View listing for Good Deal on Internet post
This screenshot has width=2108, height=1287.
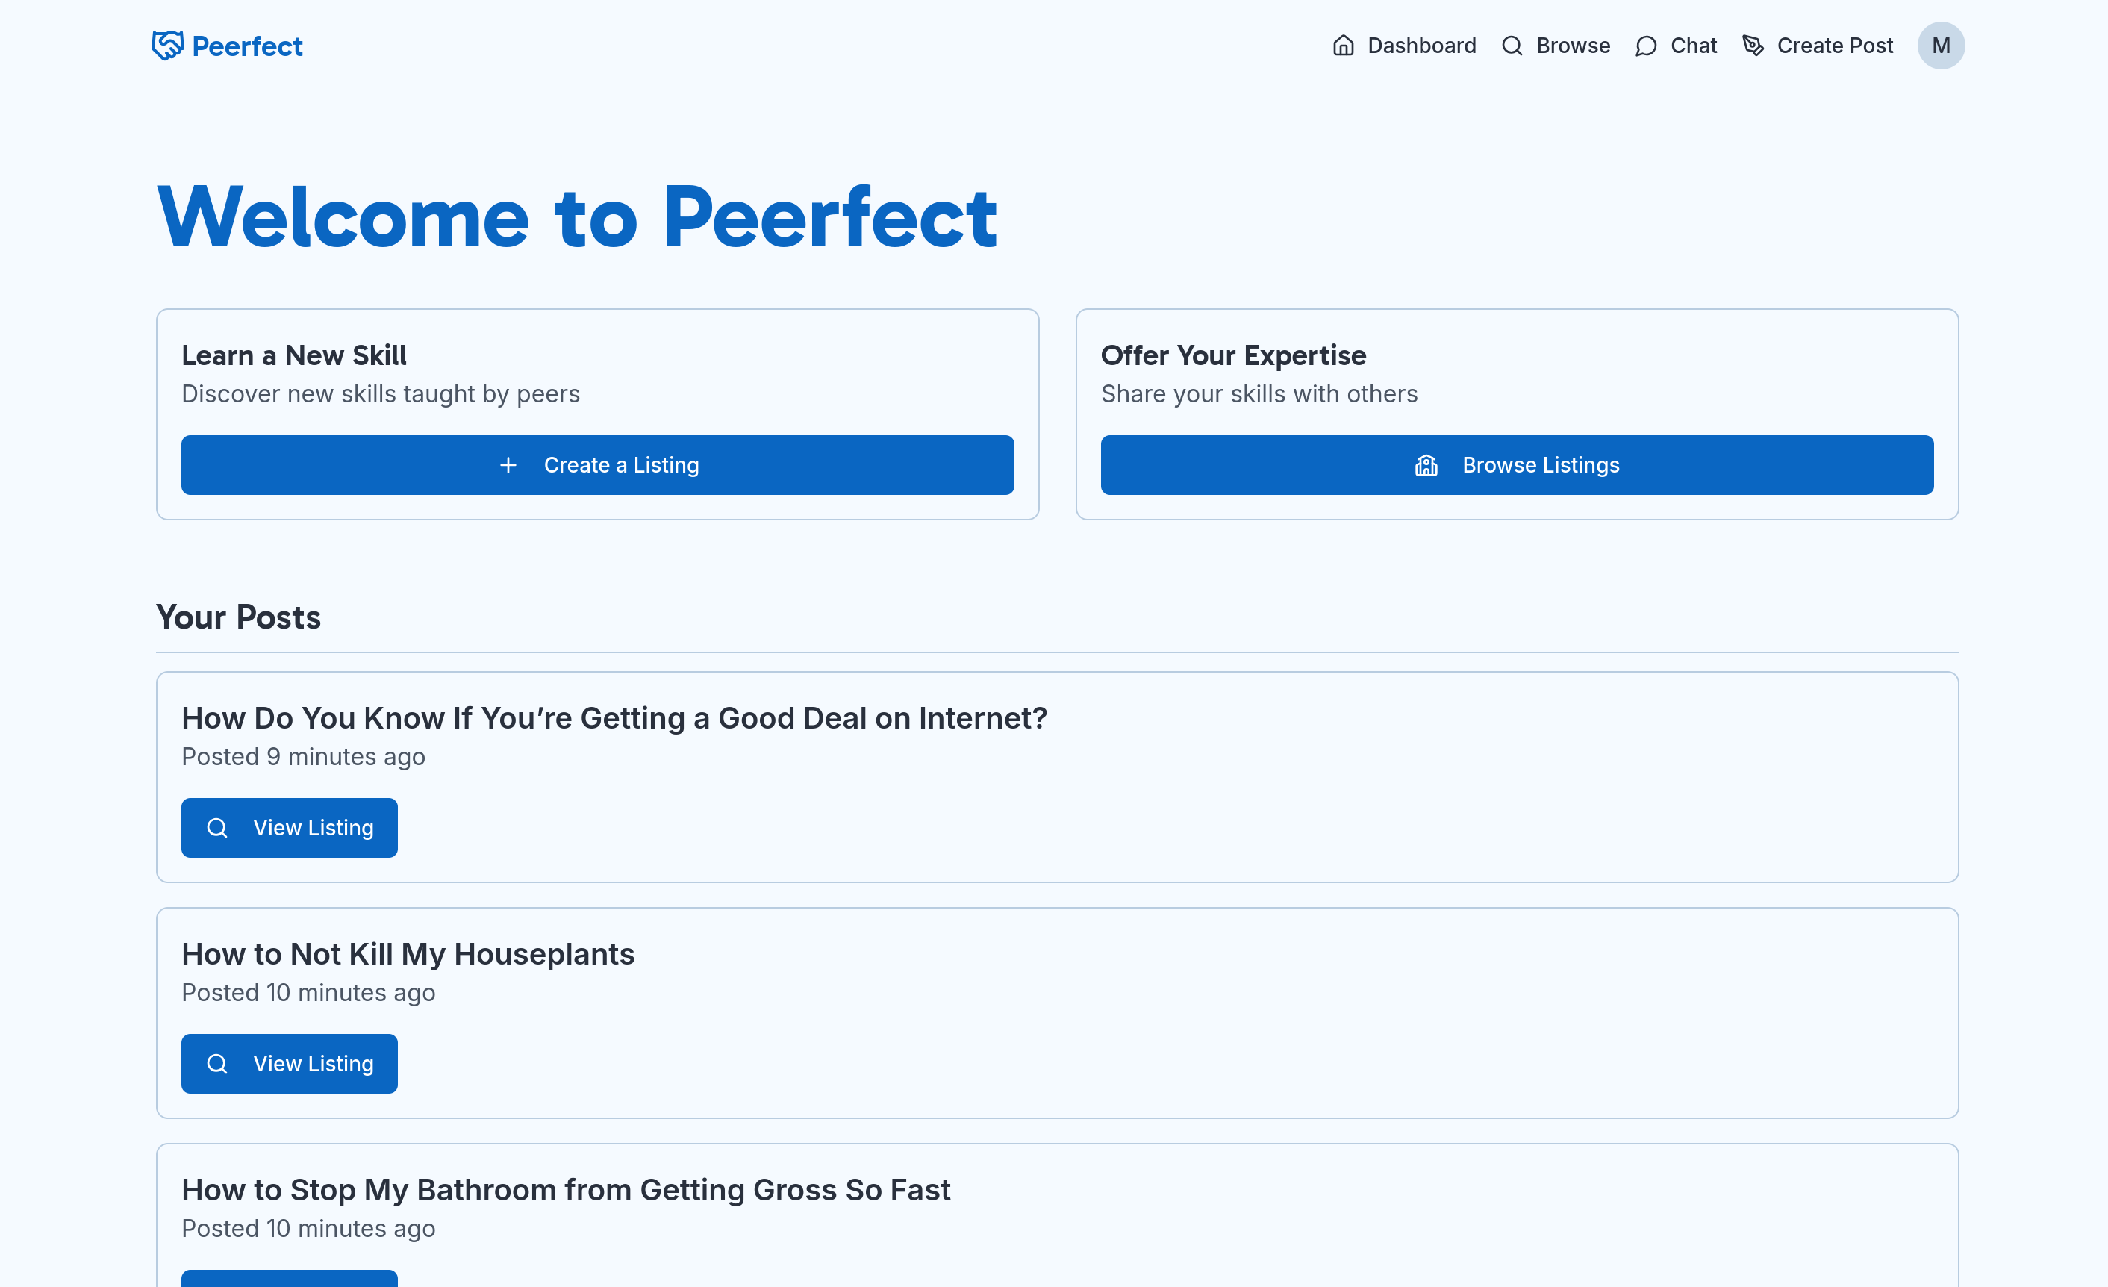point(289,827)
